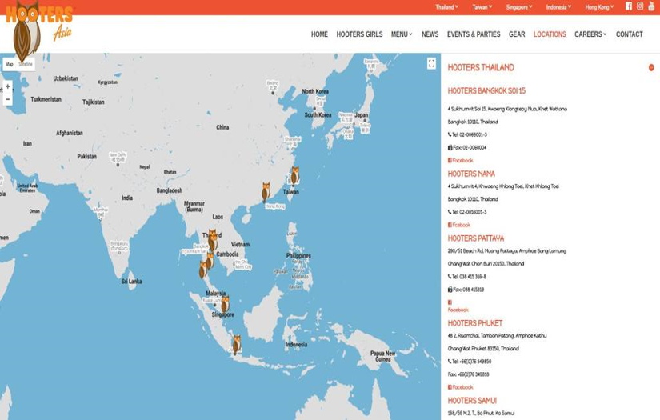
Task: Select the owl marker near Hong Kong
Action: click(x=266, y=192)
